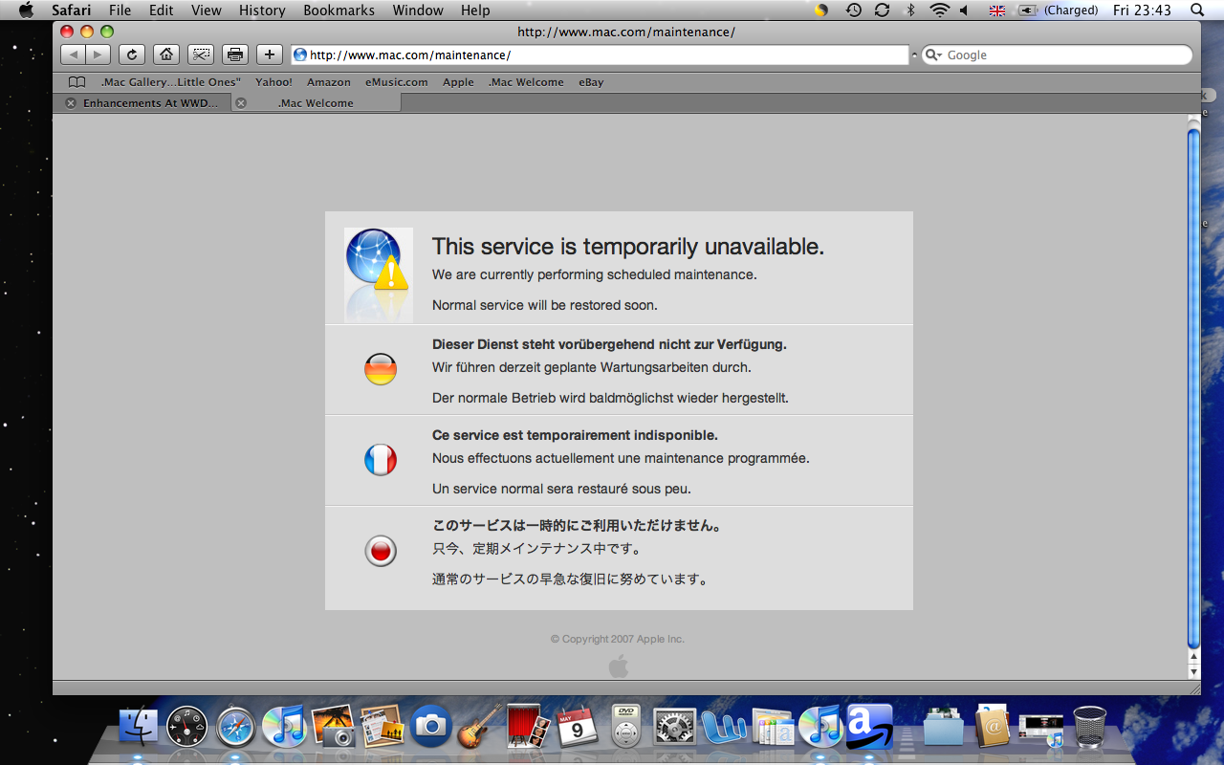Image resolution: width=1224 pixels, height=765 pixels.
Task: Open the eMusic.com bookmark
Action: click(x=397, y=82)
